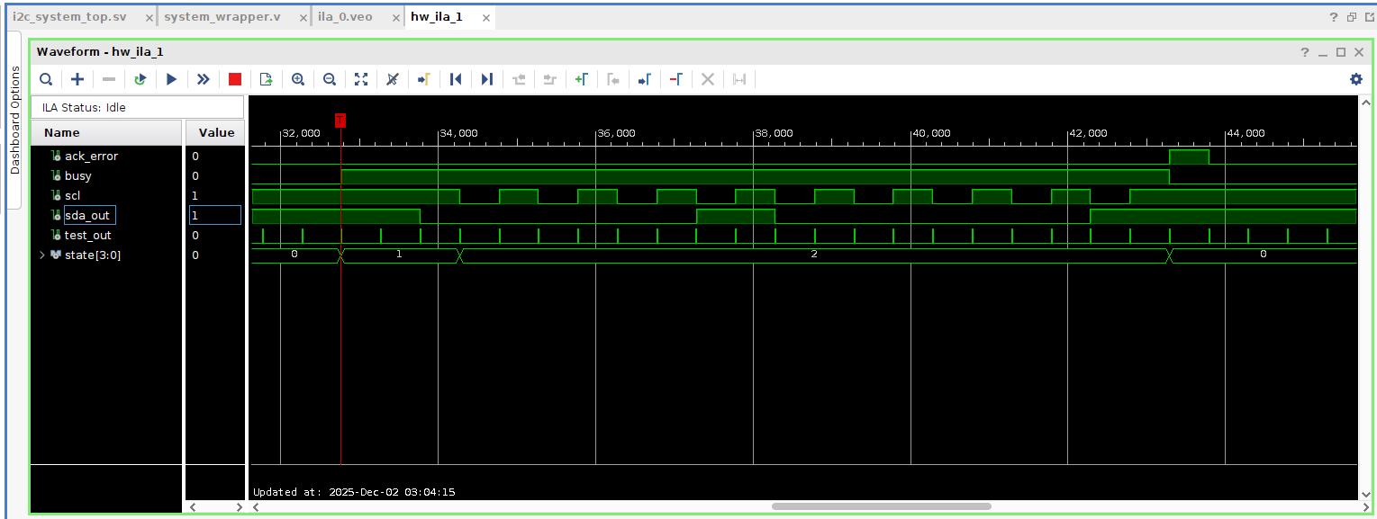Click the sda_out value field
1377x519 pixels.
[215, 215]
